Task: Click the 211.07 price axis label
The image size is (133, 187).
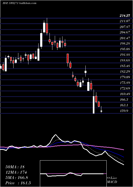Action: 125,21
